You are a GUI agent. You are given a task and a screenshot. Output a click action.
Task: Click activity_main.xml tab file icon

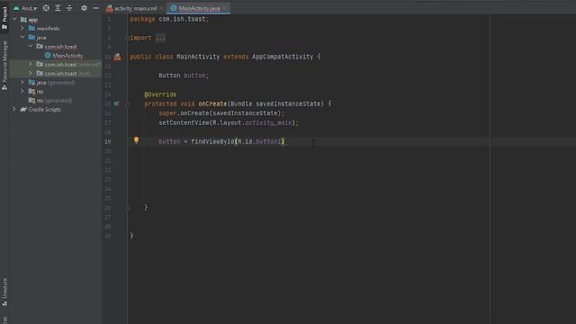tap(110, 8)
